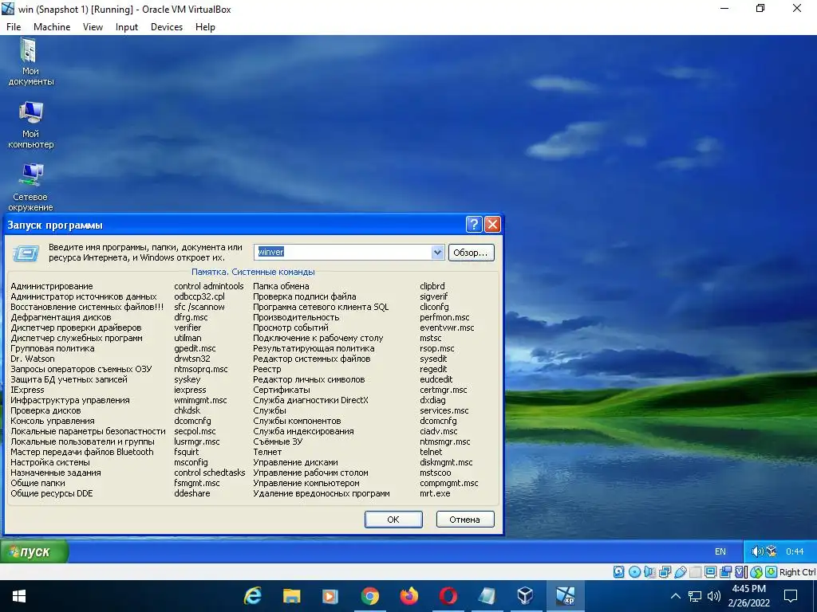Click the 'Управление дисками' label
The width and height of the screenshot is (817, 612).
click(295, 462)
